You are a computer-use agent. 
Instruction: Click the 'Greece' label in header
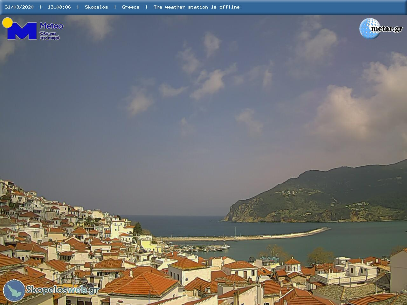click(131, 7)
